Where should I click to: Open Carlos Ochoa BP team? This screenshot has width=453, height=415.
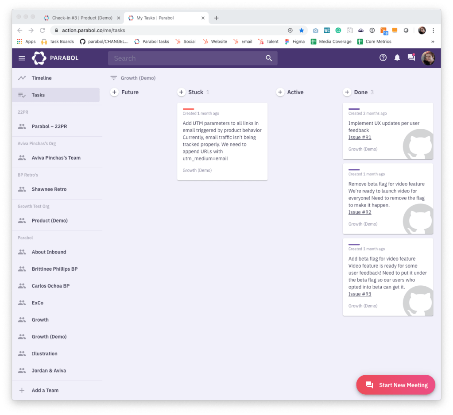[x=56, y=286]
